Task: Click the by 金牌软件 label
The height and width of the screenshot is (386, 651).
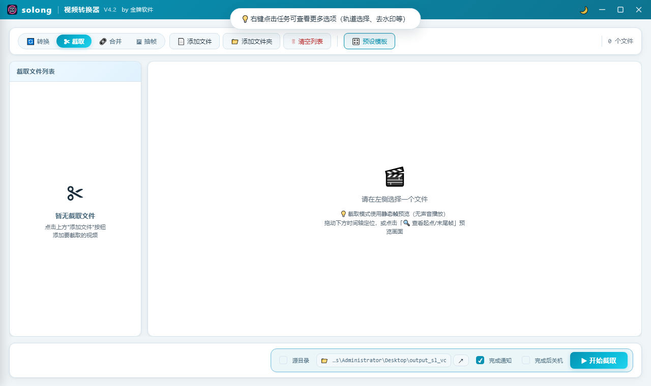Action: click(x=137, y=10)
